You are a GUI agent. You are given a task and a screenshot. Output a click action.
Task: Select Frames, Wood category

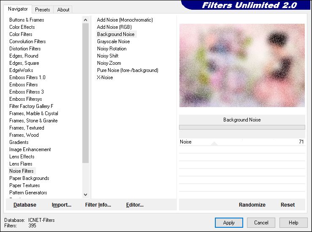[24, 135]
